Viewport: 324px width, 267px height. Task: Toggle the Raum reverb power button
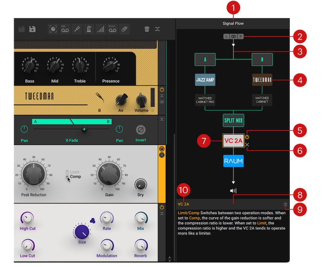pyautogui.click(x=162, y=207)
